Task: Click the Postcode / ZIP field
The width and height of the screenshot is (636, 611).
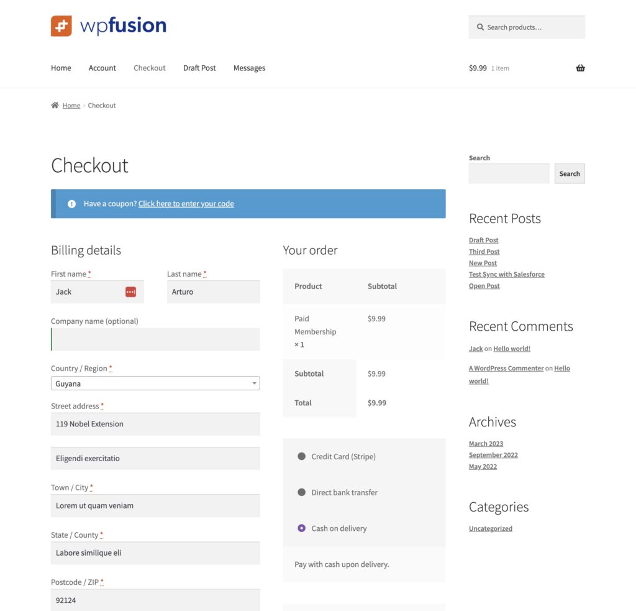Action: [155, 600]
